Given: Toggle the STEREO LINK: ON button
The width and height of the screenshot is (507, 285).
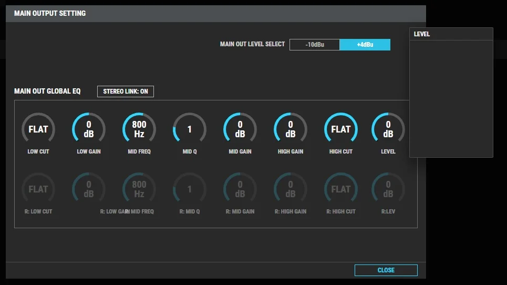Looking at the screenshot, I should [x=126, y=91].
